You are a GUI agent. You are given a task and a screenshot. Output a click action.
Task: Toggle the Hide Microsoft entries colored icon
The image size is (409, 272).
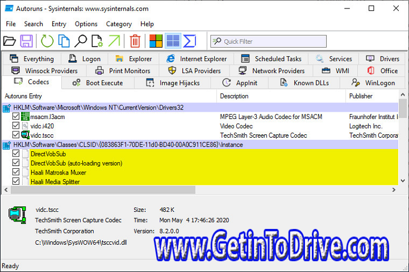(156, 41)
